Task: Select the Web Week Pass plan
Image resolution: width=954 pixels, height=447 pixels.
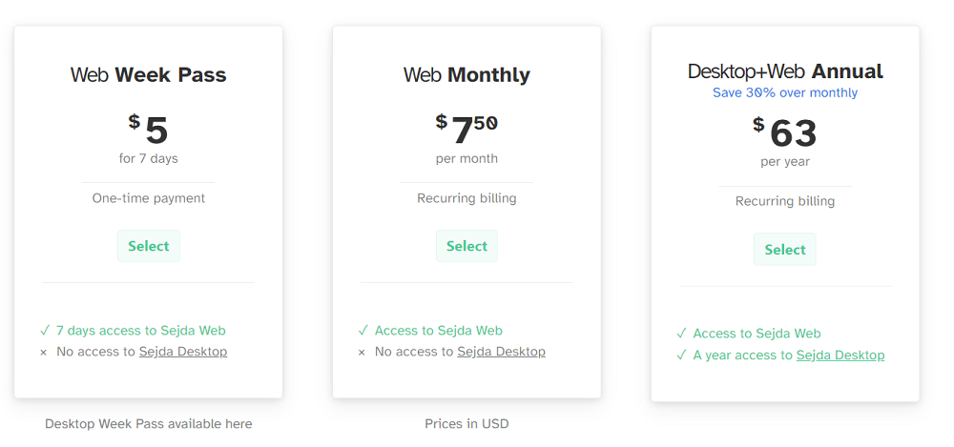Action: 148,246
